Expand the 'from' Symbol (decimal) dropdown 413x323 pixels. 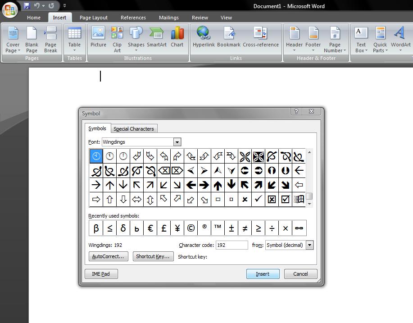coord(310,245)
